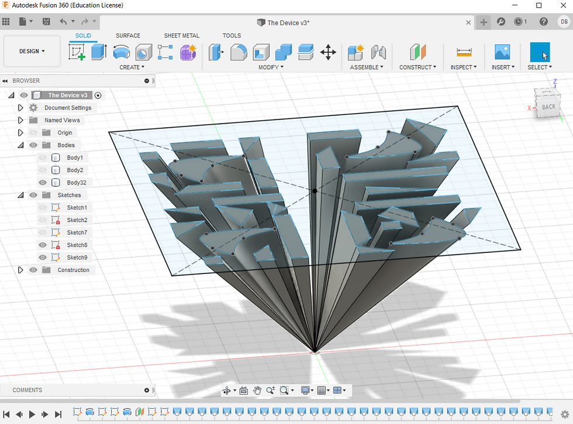Collapse the Bodies folder
This screenshot has width=573, height=424.
pyautogui.click(x=21, y=145)
